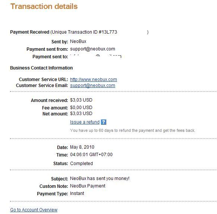Click the Net amount value
The image size is (217, 214).
(81, 114)
